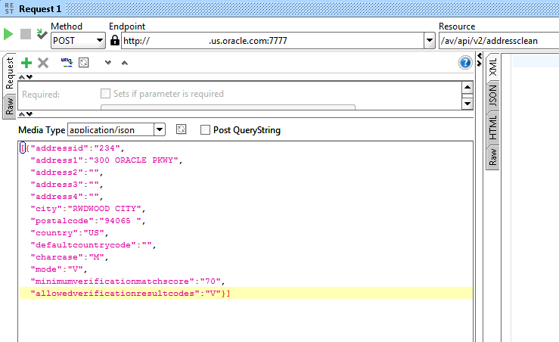The width and height of the screenshot is (559, 342).
Task: Click the grey Cancel request stop button
Action: point(26,34)
